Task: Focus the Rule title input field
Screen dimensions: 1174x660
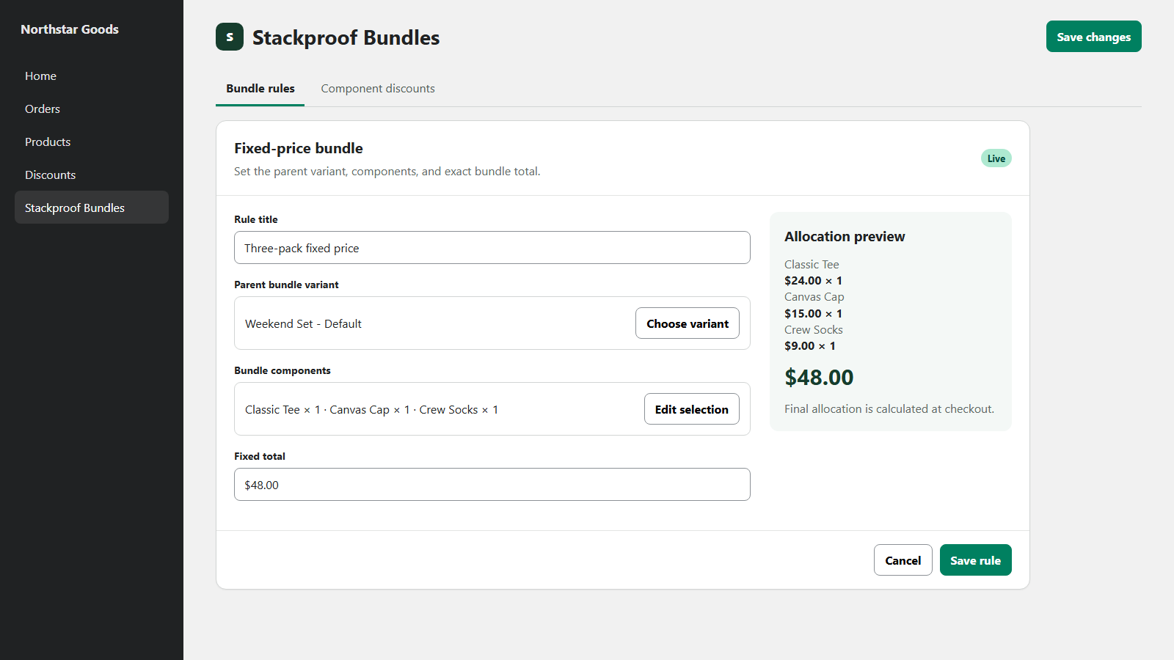Action: [x=492, y=248]
